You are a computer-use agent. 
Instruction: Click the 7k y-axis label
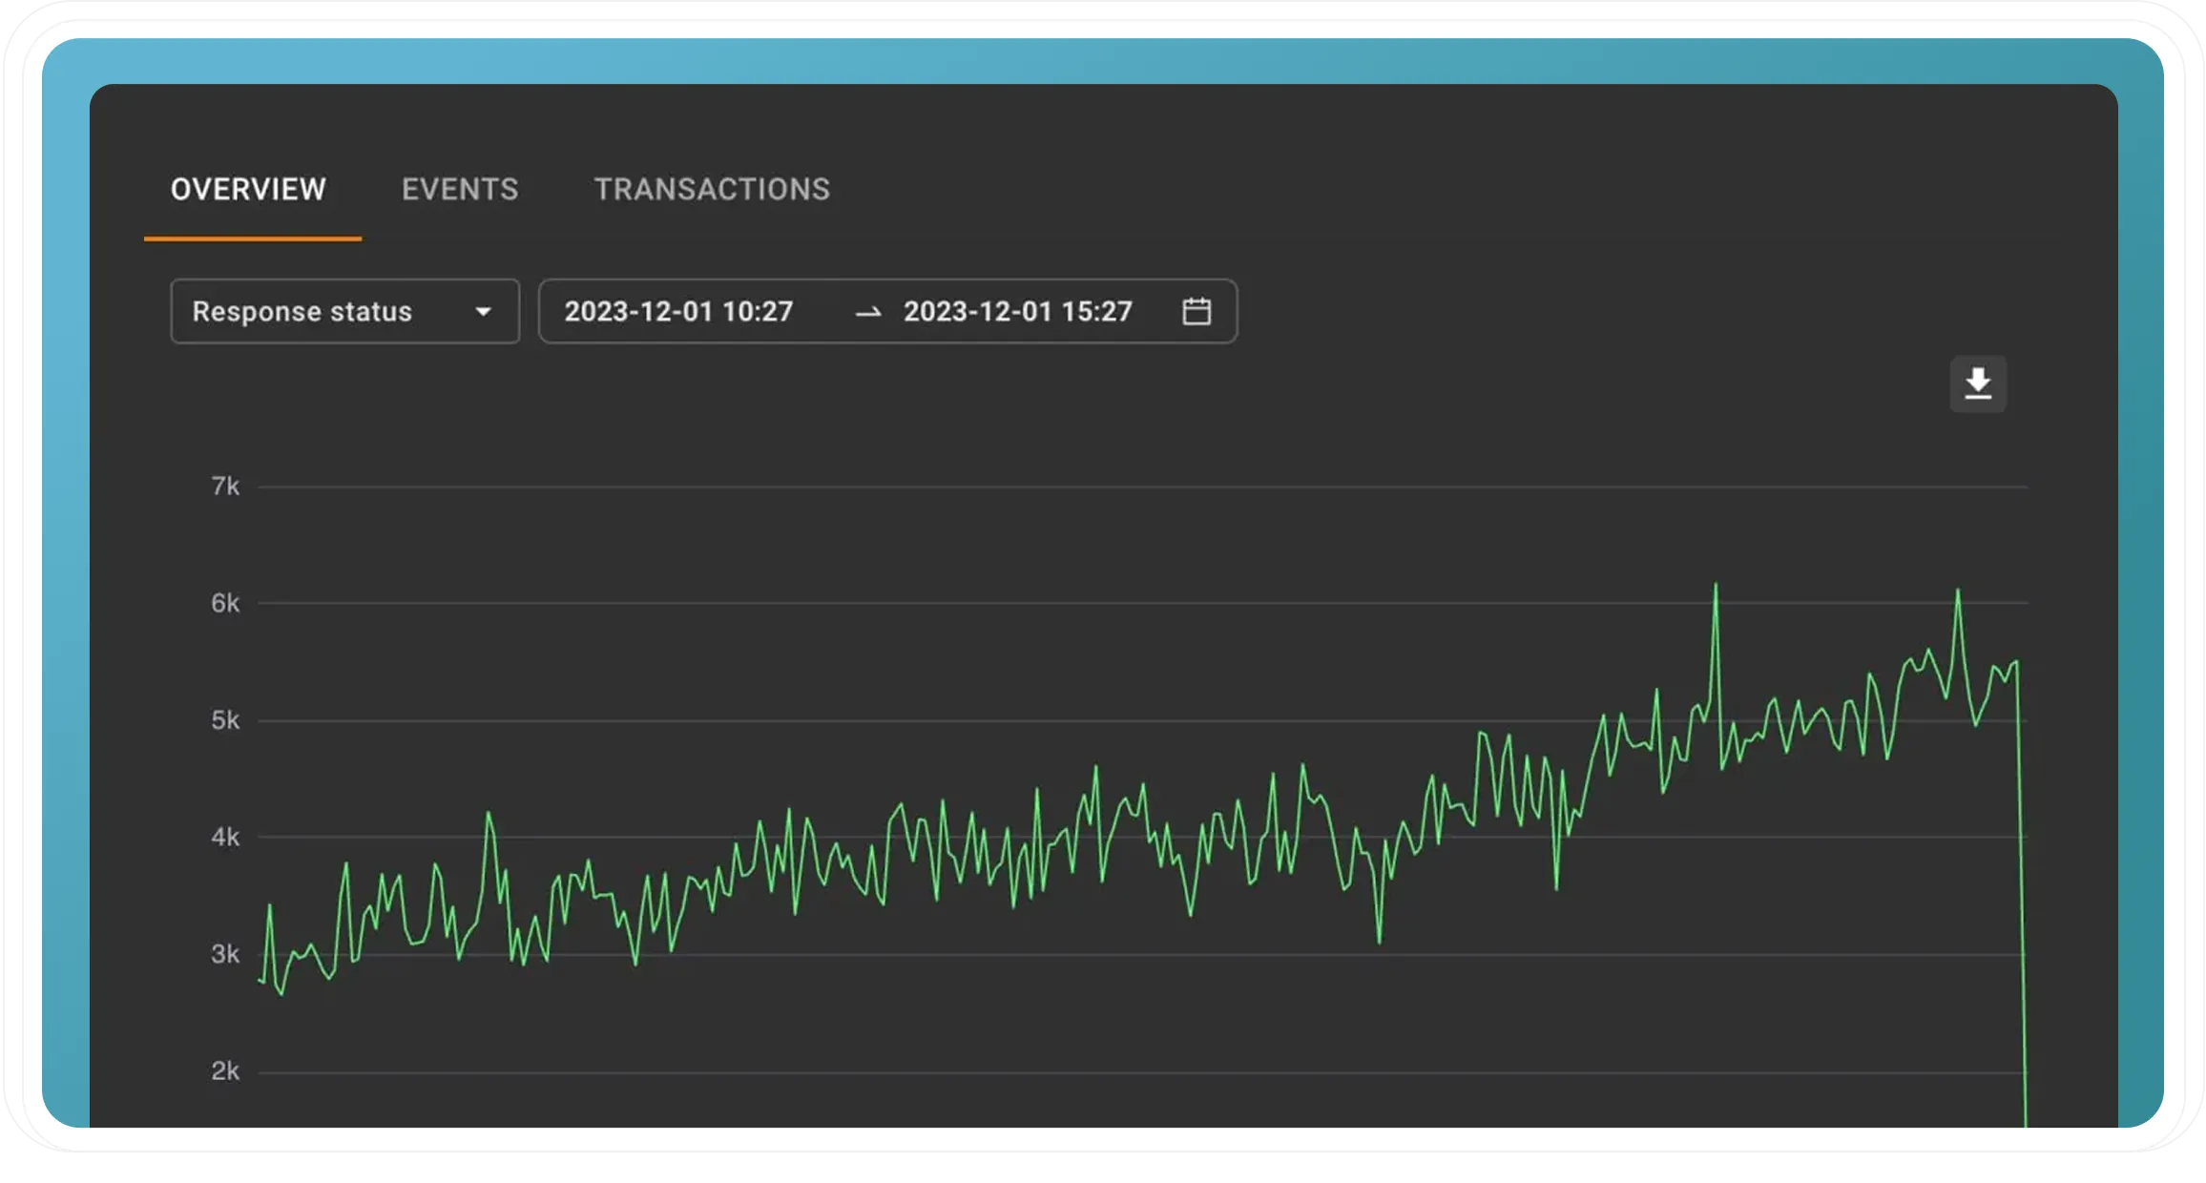(225, 487)
